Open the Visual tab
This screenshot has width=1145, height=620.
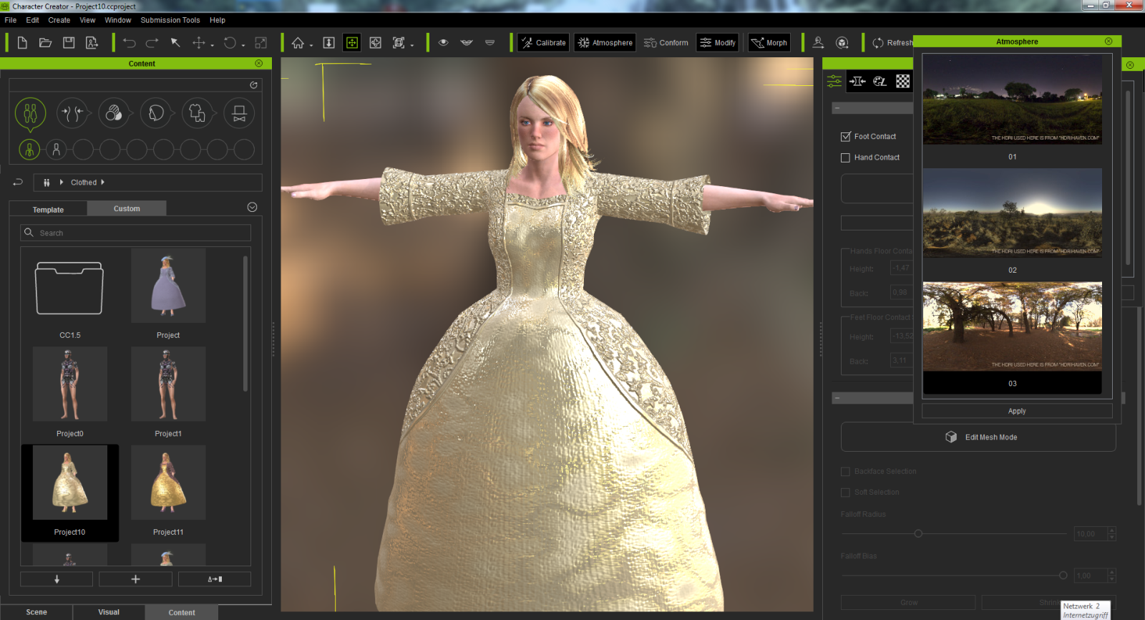pos(109,612)
